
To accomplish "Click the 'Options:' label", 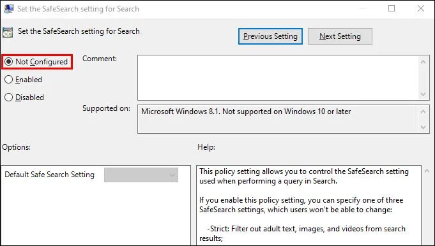I will tap(17, 147).
